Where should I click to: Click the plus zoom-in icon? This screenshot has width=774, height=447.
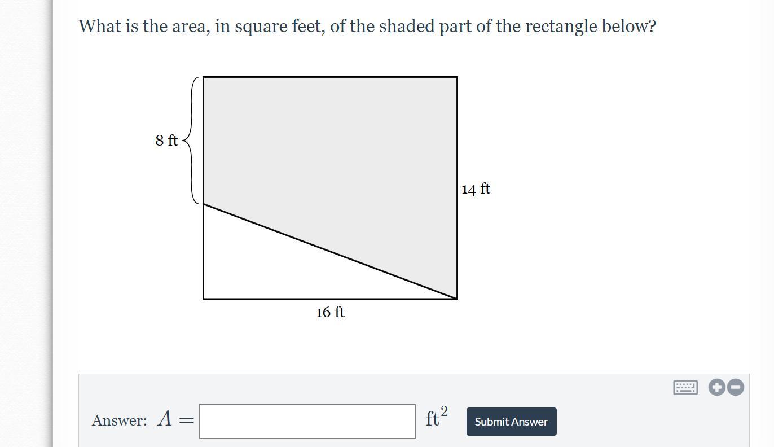coord(716,387)
